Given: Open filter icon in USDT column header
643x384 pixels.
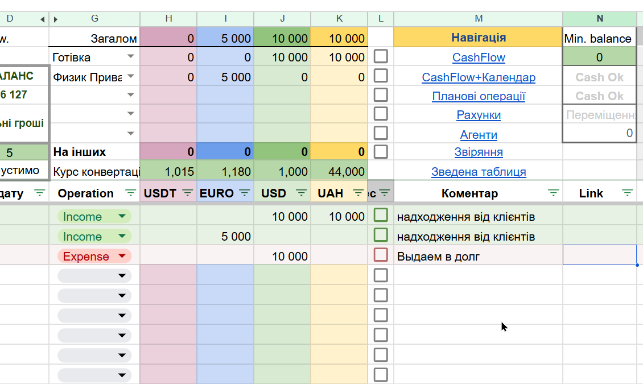Looking at the screenshot, I should (188, 193).
